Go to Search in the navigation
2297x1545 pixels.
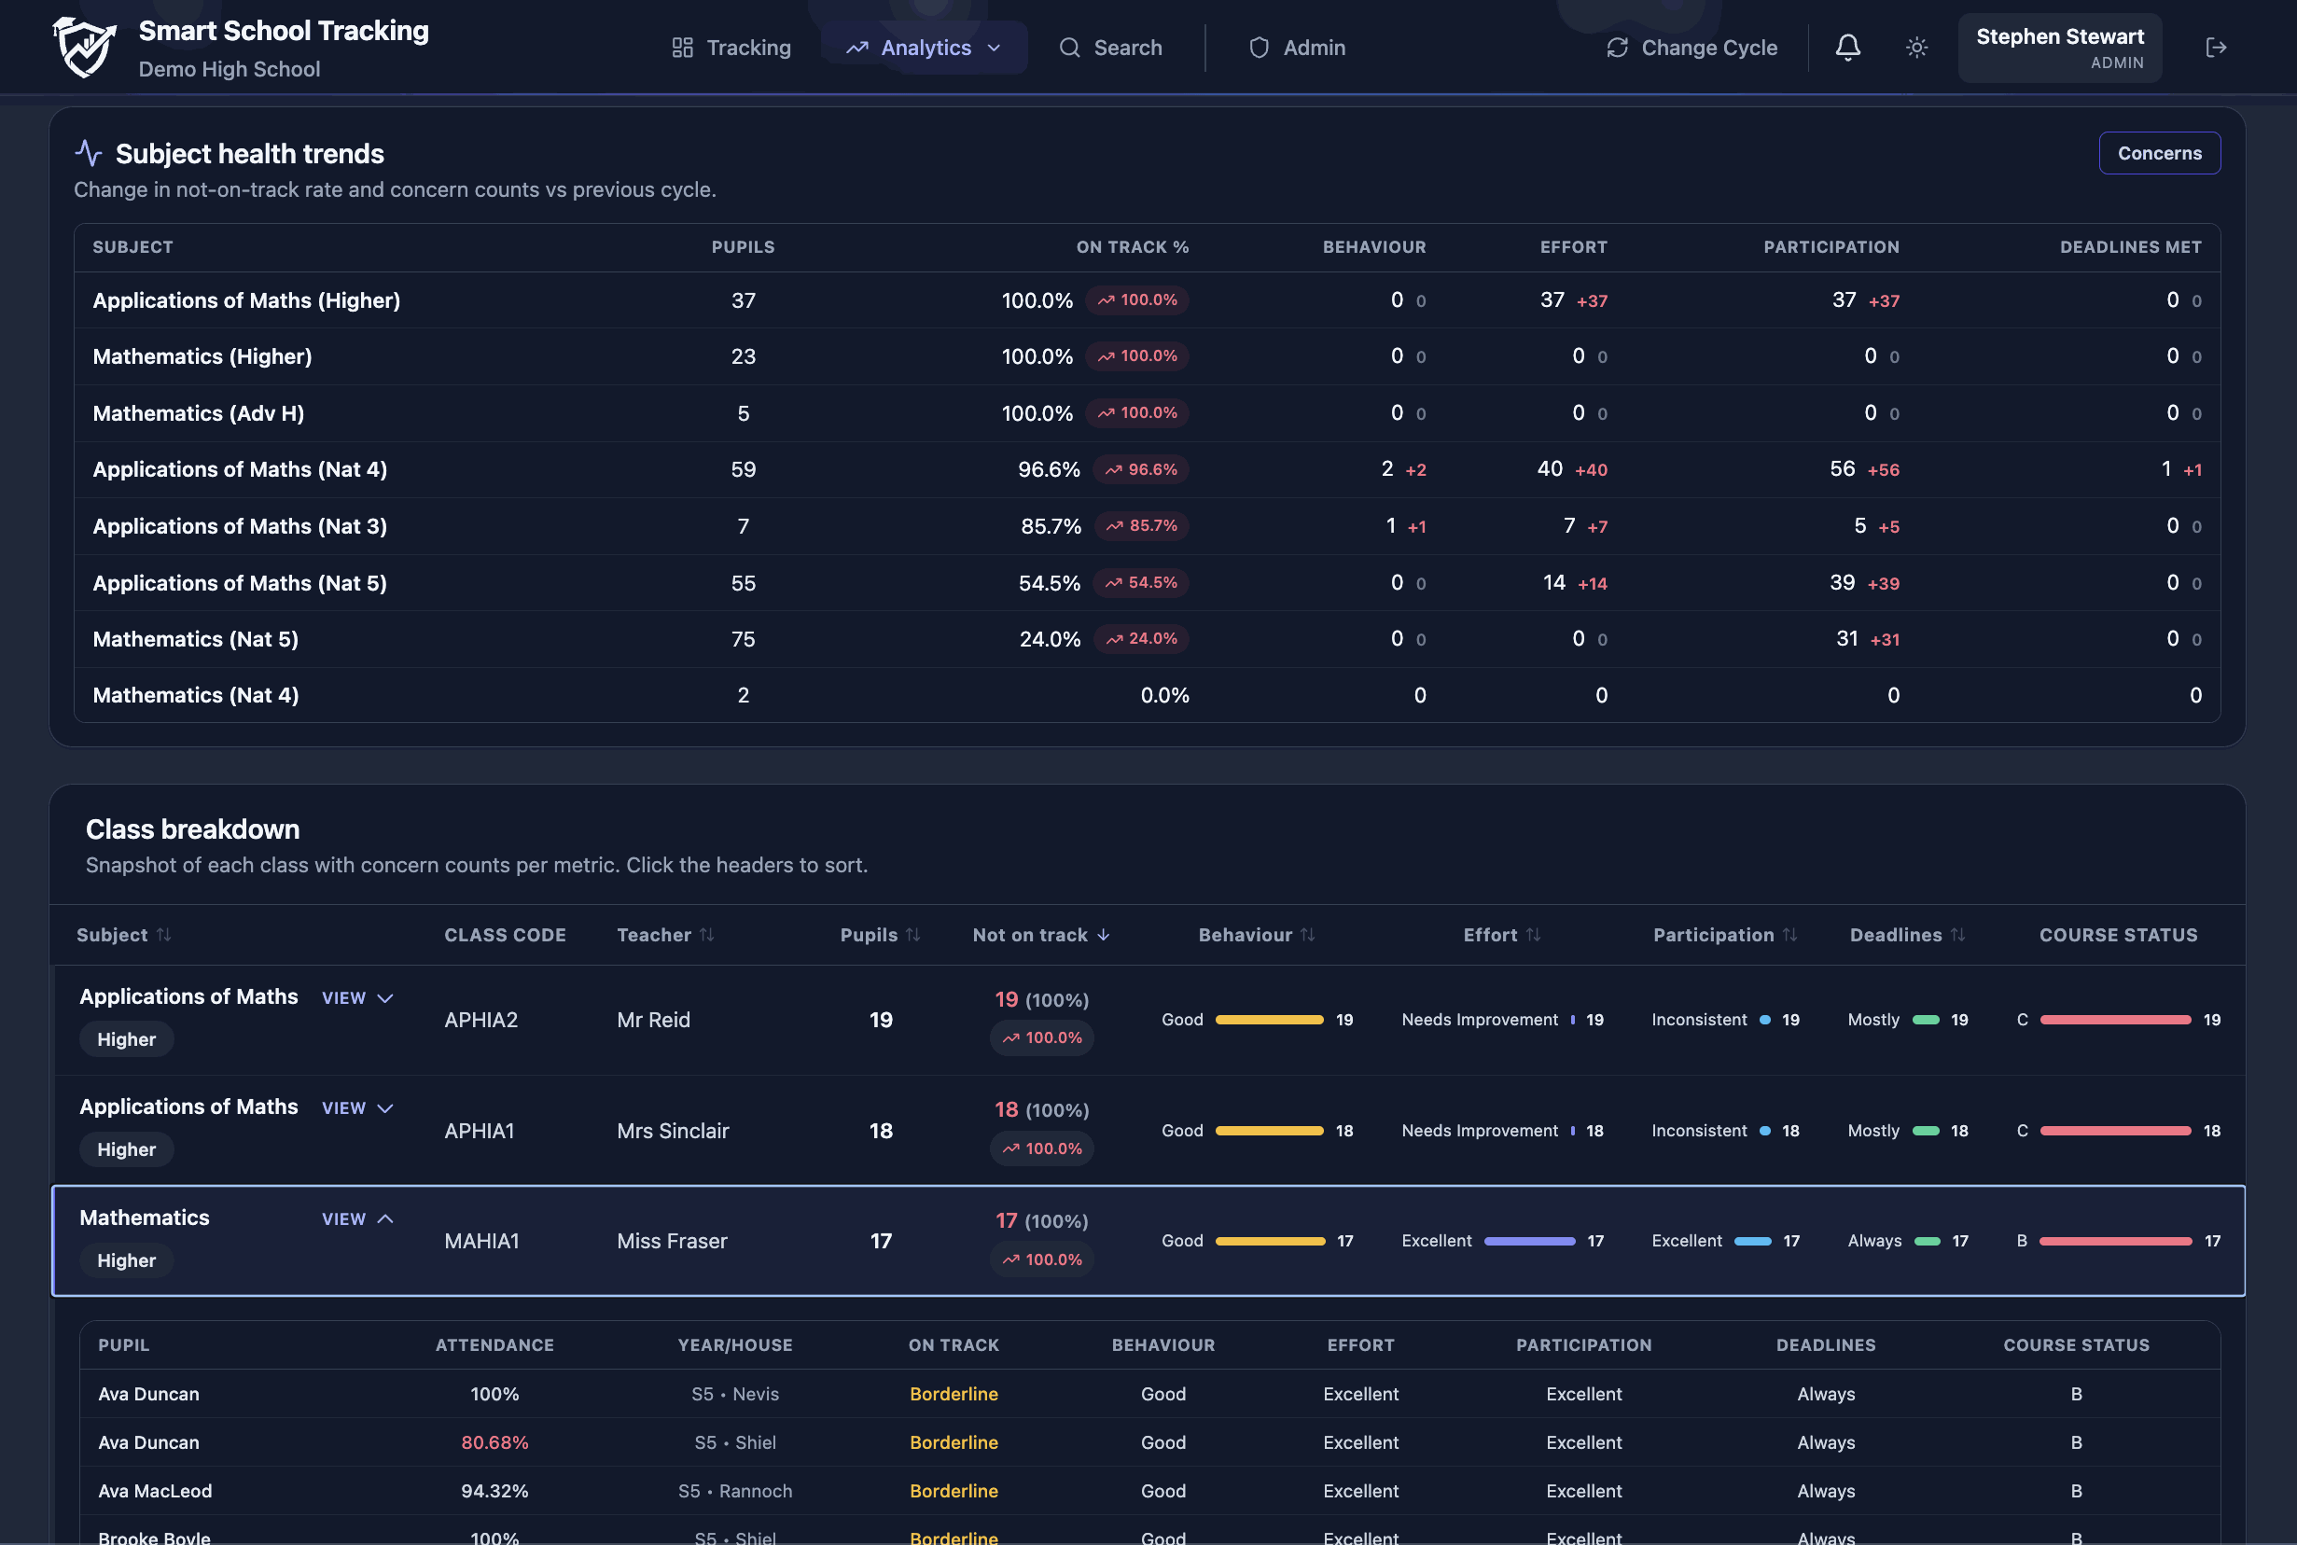coord(1110,48)
